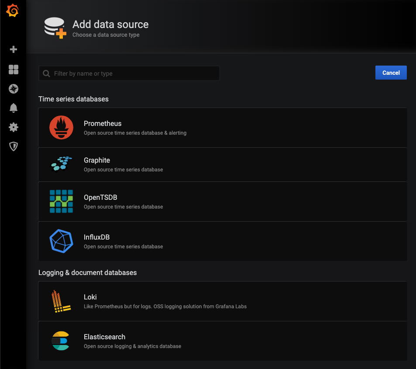Select the InfluxDB data source name

coord(96,237)
